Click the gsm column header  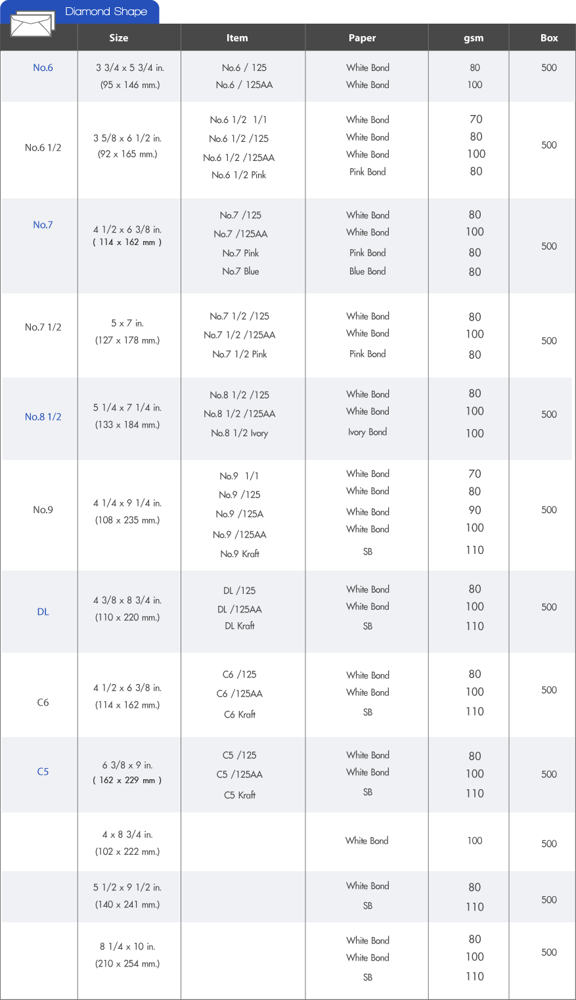coord(474,38)
